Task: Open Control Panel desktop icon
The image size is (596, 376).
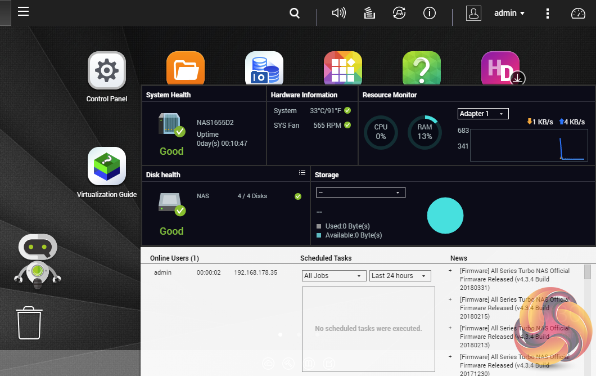Action: coord(107,71)
